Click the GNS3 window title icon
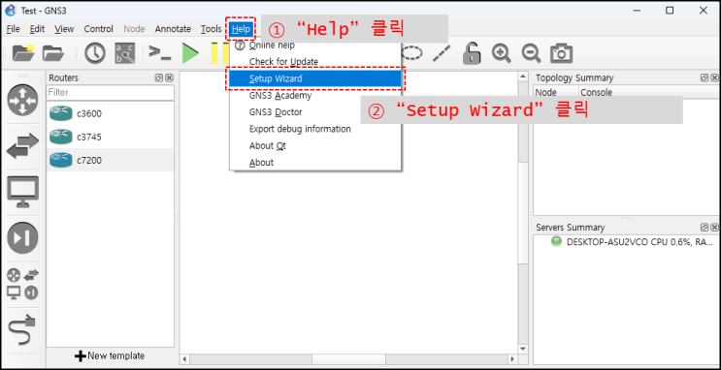The image size is (721, 370). 10,10
